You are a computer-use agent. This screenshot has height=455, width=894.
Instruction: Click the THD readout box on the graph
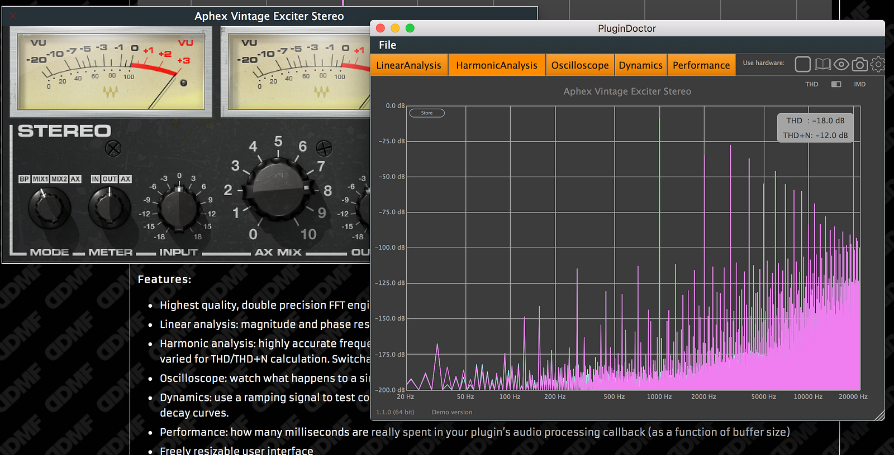[815, 128]
